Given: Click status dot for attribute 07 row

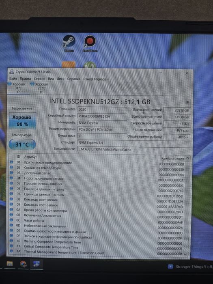Looking at the screenshot, I should coord(11,194).
